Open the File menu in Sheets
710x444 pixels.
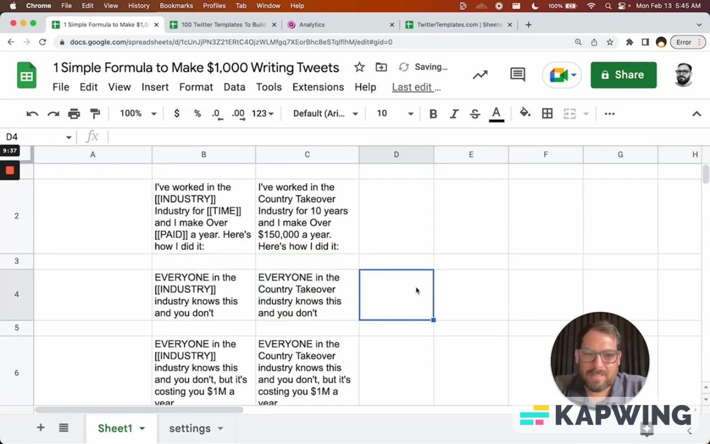(x=60, y=87)
